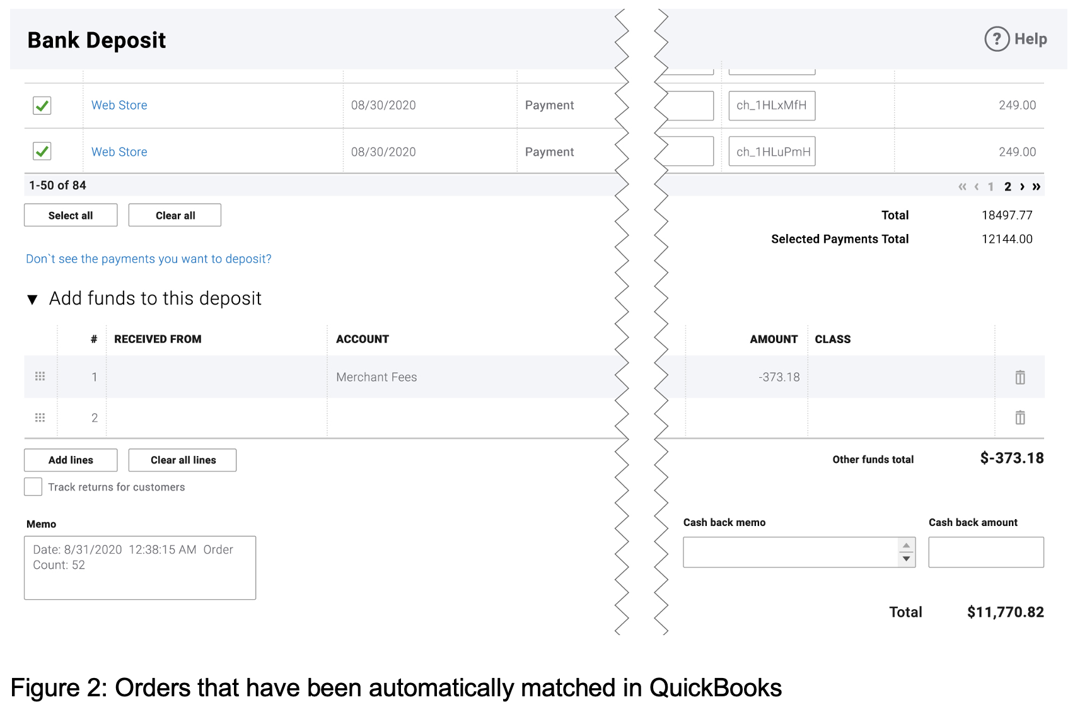Click the final total $11,770.82
Viewport: 1092px width, 719px height.
pos(1006,612)
